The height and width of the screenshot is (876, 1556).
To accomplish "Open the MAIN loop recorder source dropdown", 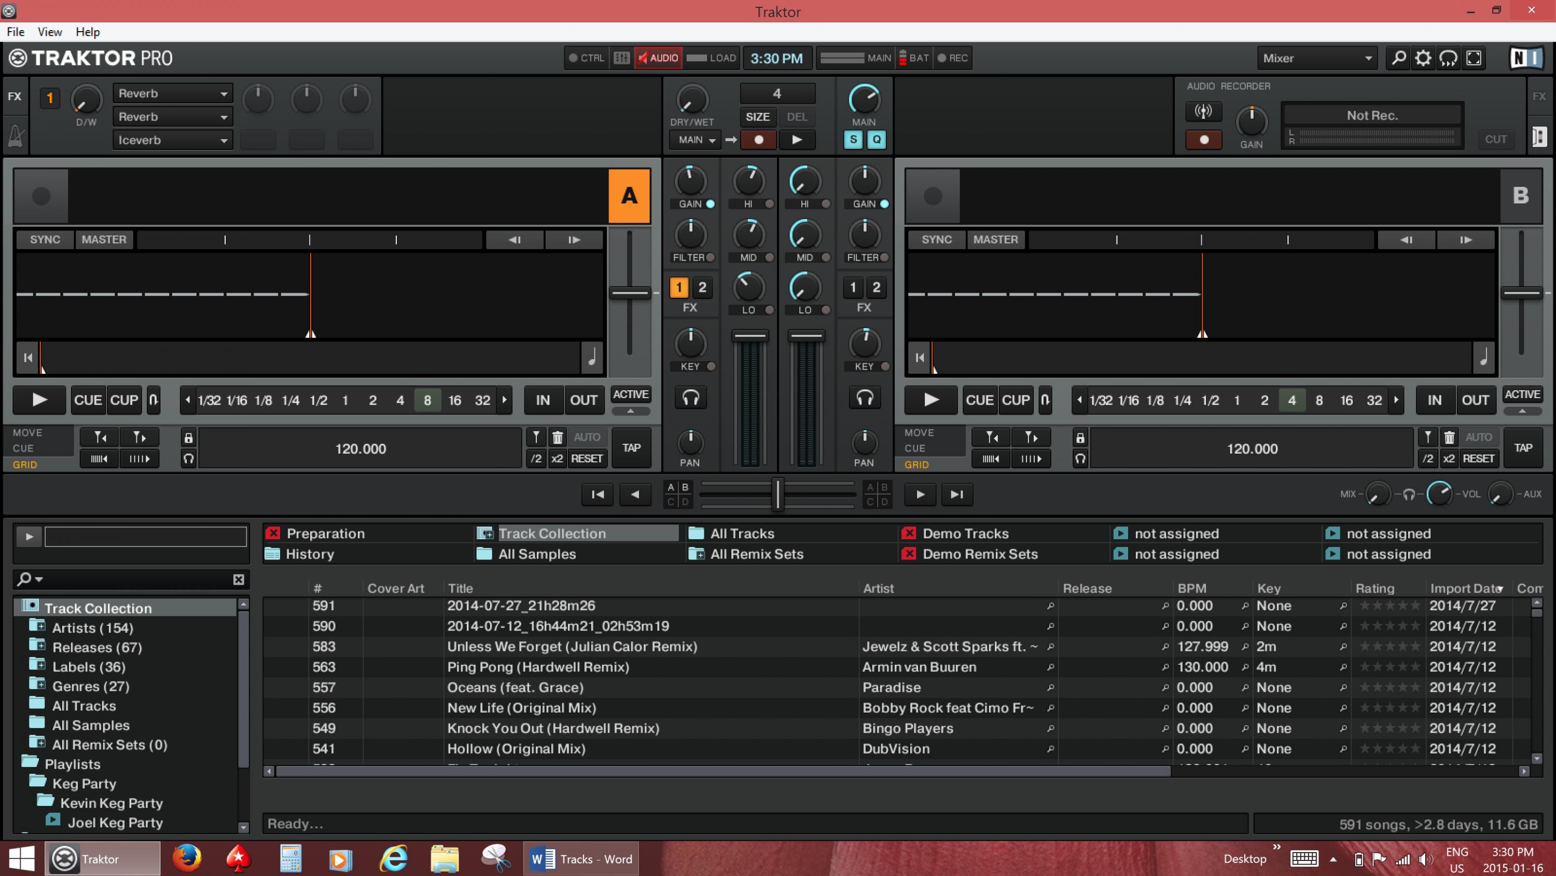I will pyautogui.click(x=695, y=140).
